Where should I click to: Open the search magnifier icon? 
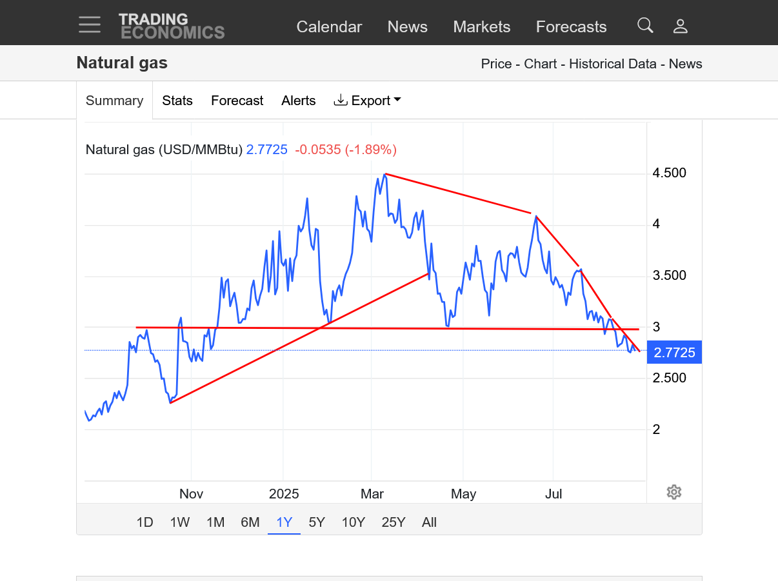coord(645,26)
